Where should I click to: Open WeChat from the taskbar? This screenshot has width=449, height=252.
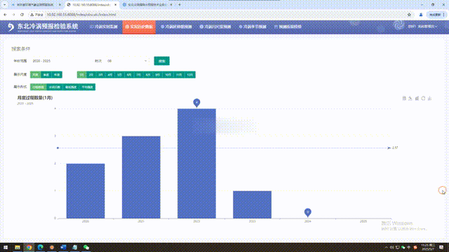click(x=86, y=247)
